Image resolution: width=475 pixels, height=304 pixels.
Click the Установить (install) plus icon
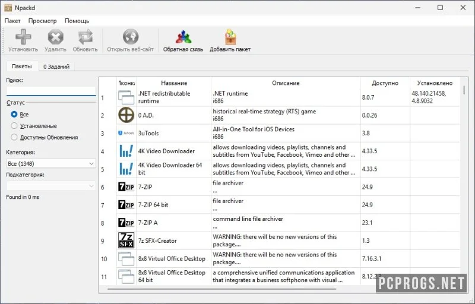click(23, 37)
